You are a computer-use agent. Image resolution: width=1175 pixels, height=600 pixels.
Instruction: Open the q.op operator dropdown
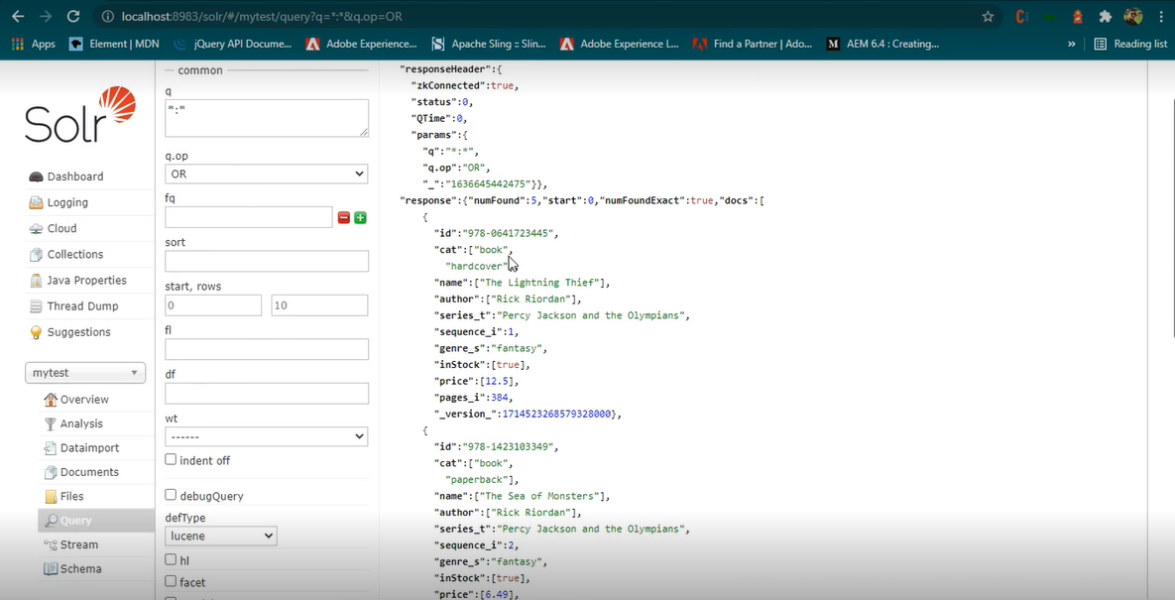click(266, 173)
